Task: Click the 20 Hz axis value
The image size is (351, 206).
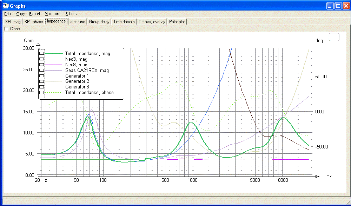Action: (x=41, y=180)
